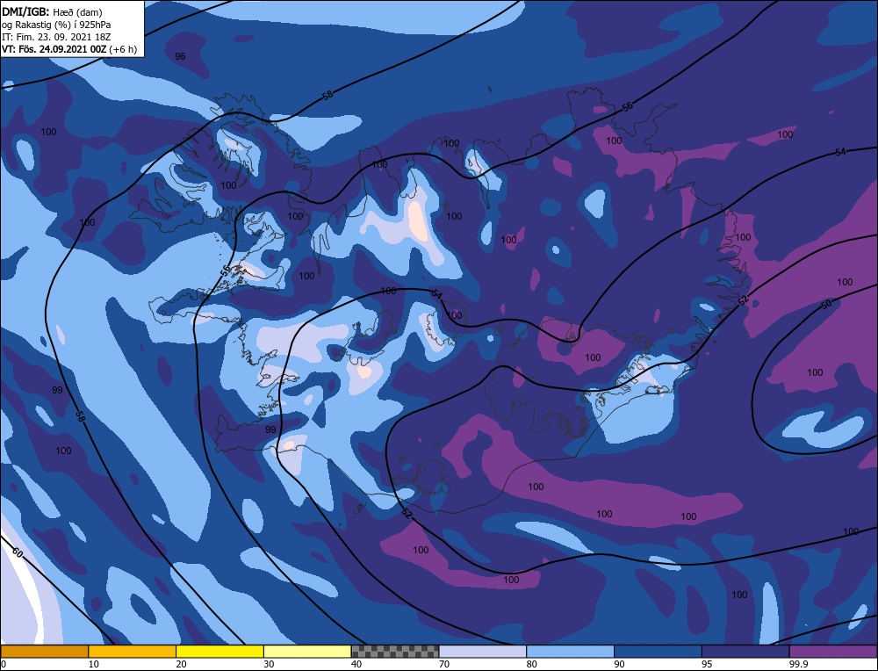Click the lavender 70–80 legend swatch
Screen dimensions: 878x671
(x=483, y=651)
